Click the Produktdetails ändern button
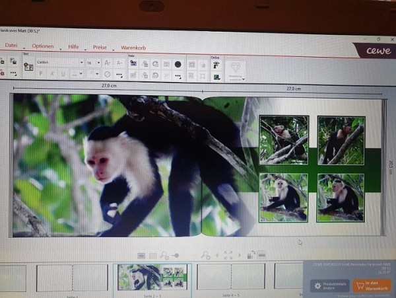The width and height of the screenshot is (396, 298). 330,286
